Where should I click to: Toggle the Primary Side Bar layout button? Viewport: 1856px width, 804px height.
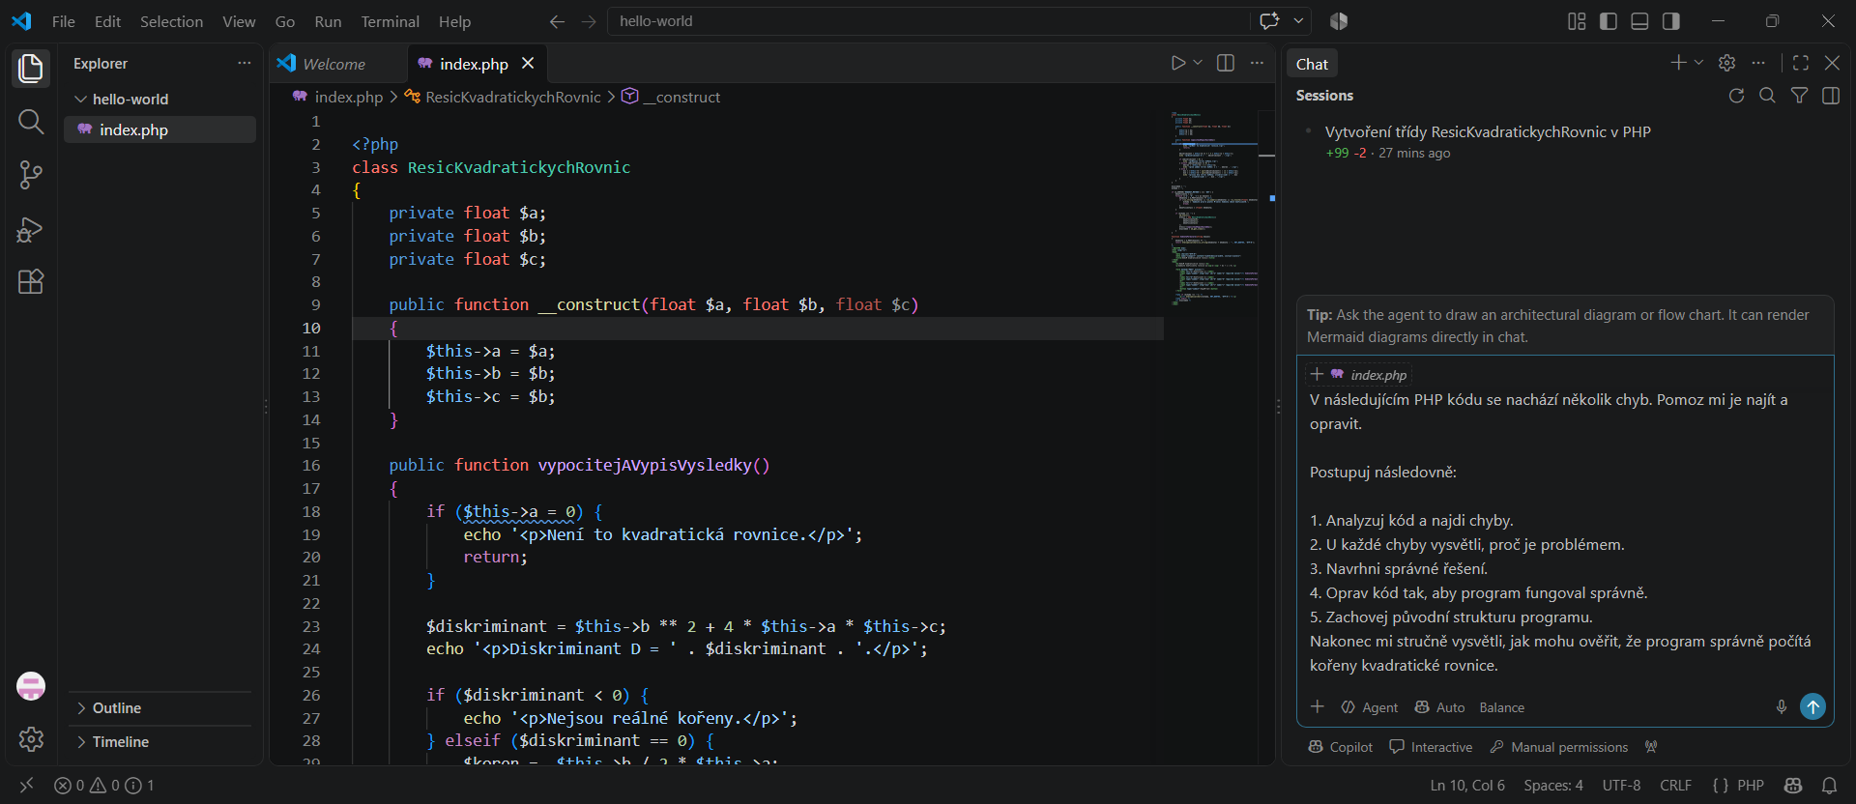point(1609,21)
